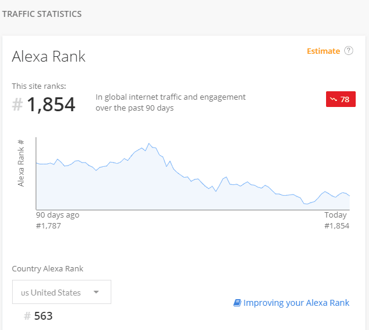The height and width of the screenshot is (330, 369).
Task: Click the book icon beside Improving link
Action: tap(237, 303)
